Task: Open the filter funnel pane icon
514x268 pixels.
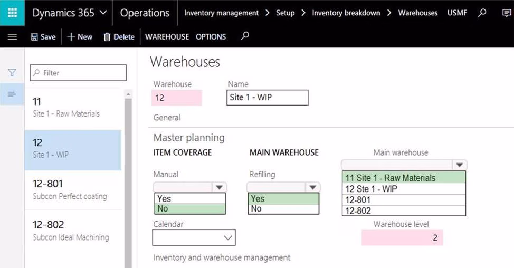Action: click(12, 73)
